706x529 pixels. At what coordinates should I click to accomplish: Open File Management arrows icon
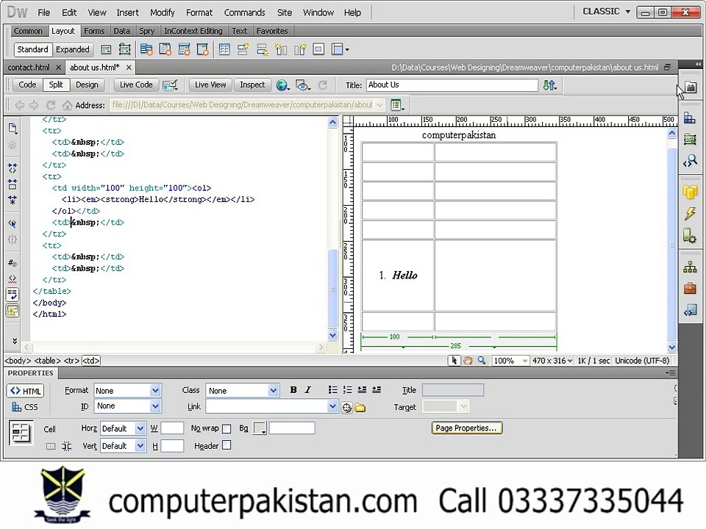click(x=550, y=85)
